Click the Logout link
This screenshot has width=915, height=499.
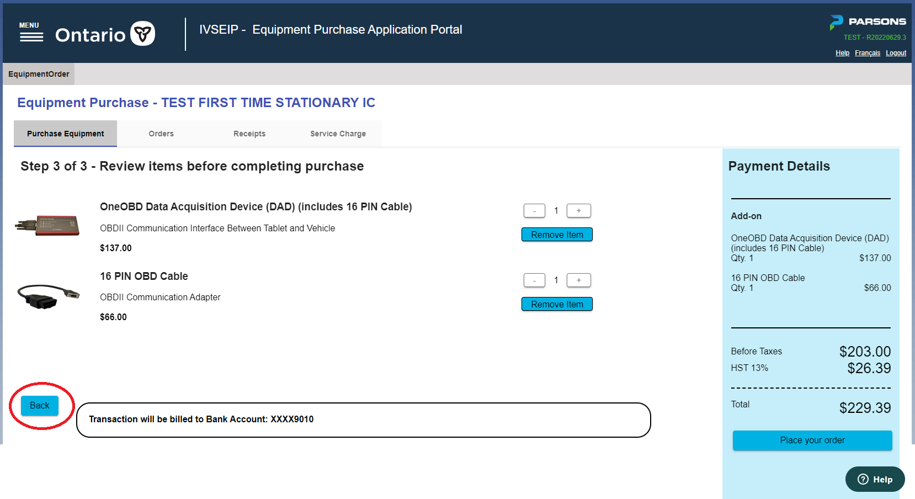tap(896, 53)
